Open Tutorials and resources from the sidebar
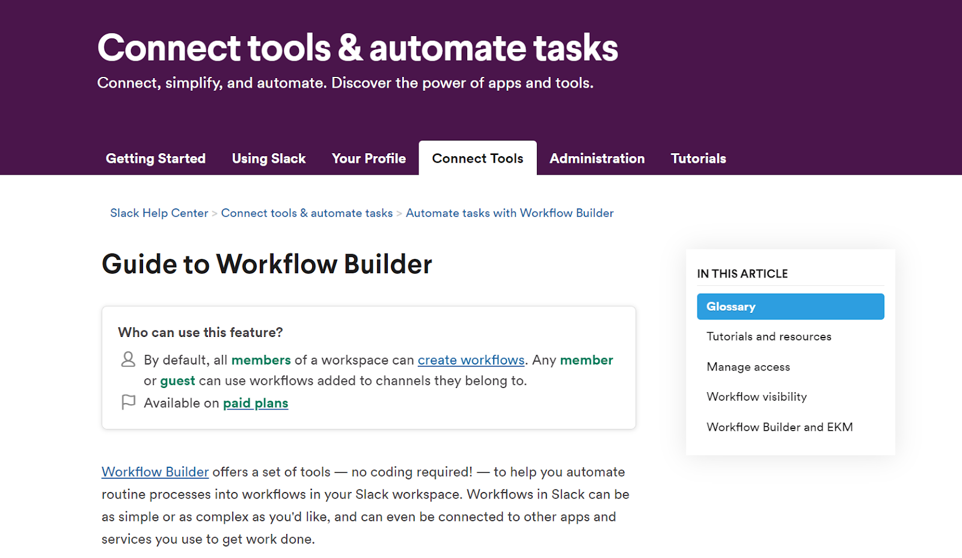 (768, 336)
